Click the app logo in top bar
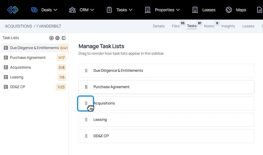 13,10
